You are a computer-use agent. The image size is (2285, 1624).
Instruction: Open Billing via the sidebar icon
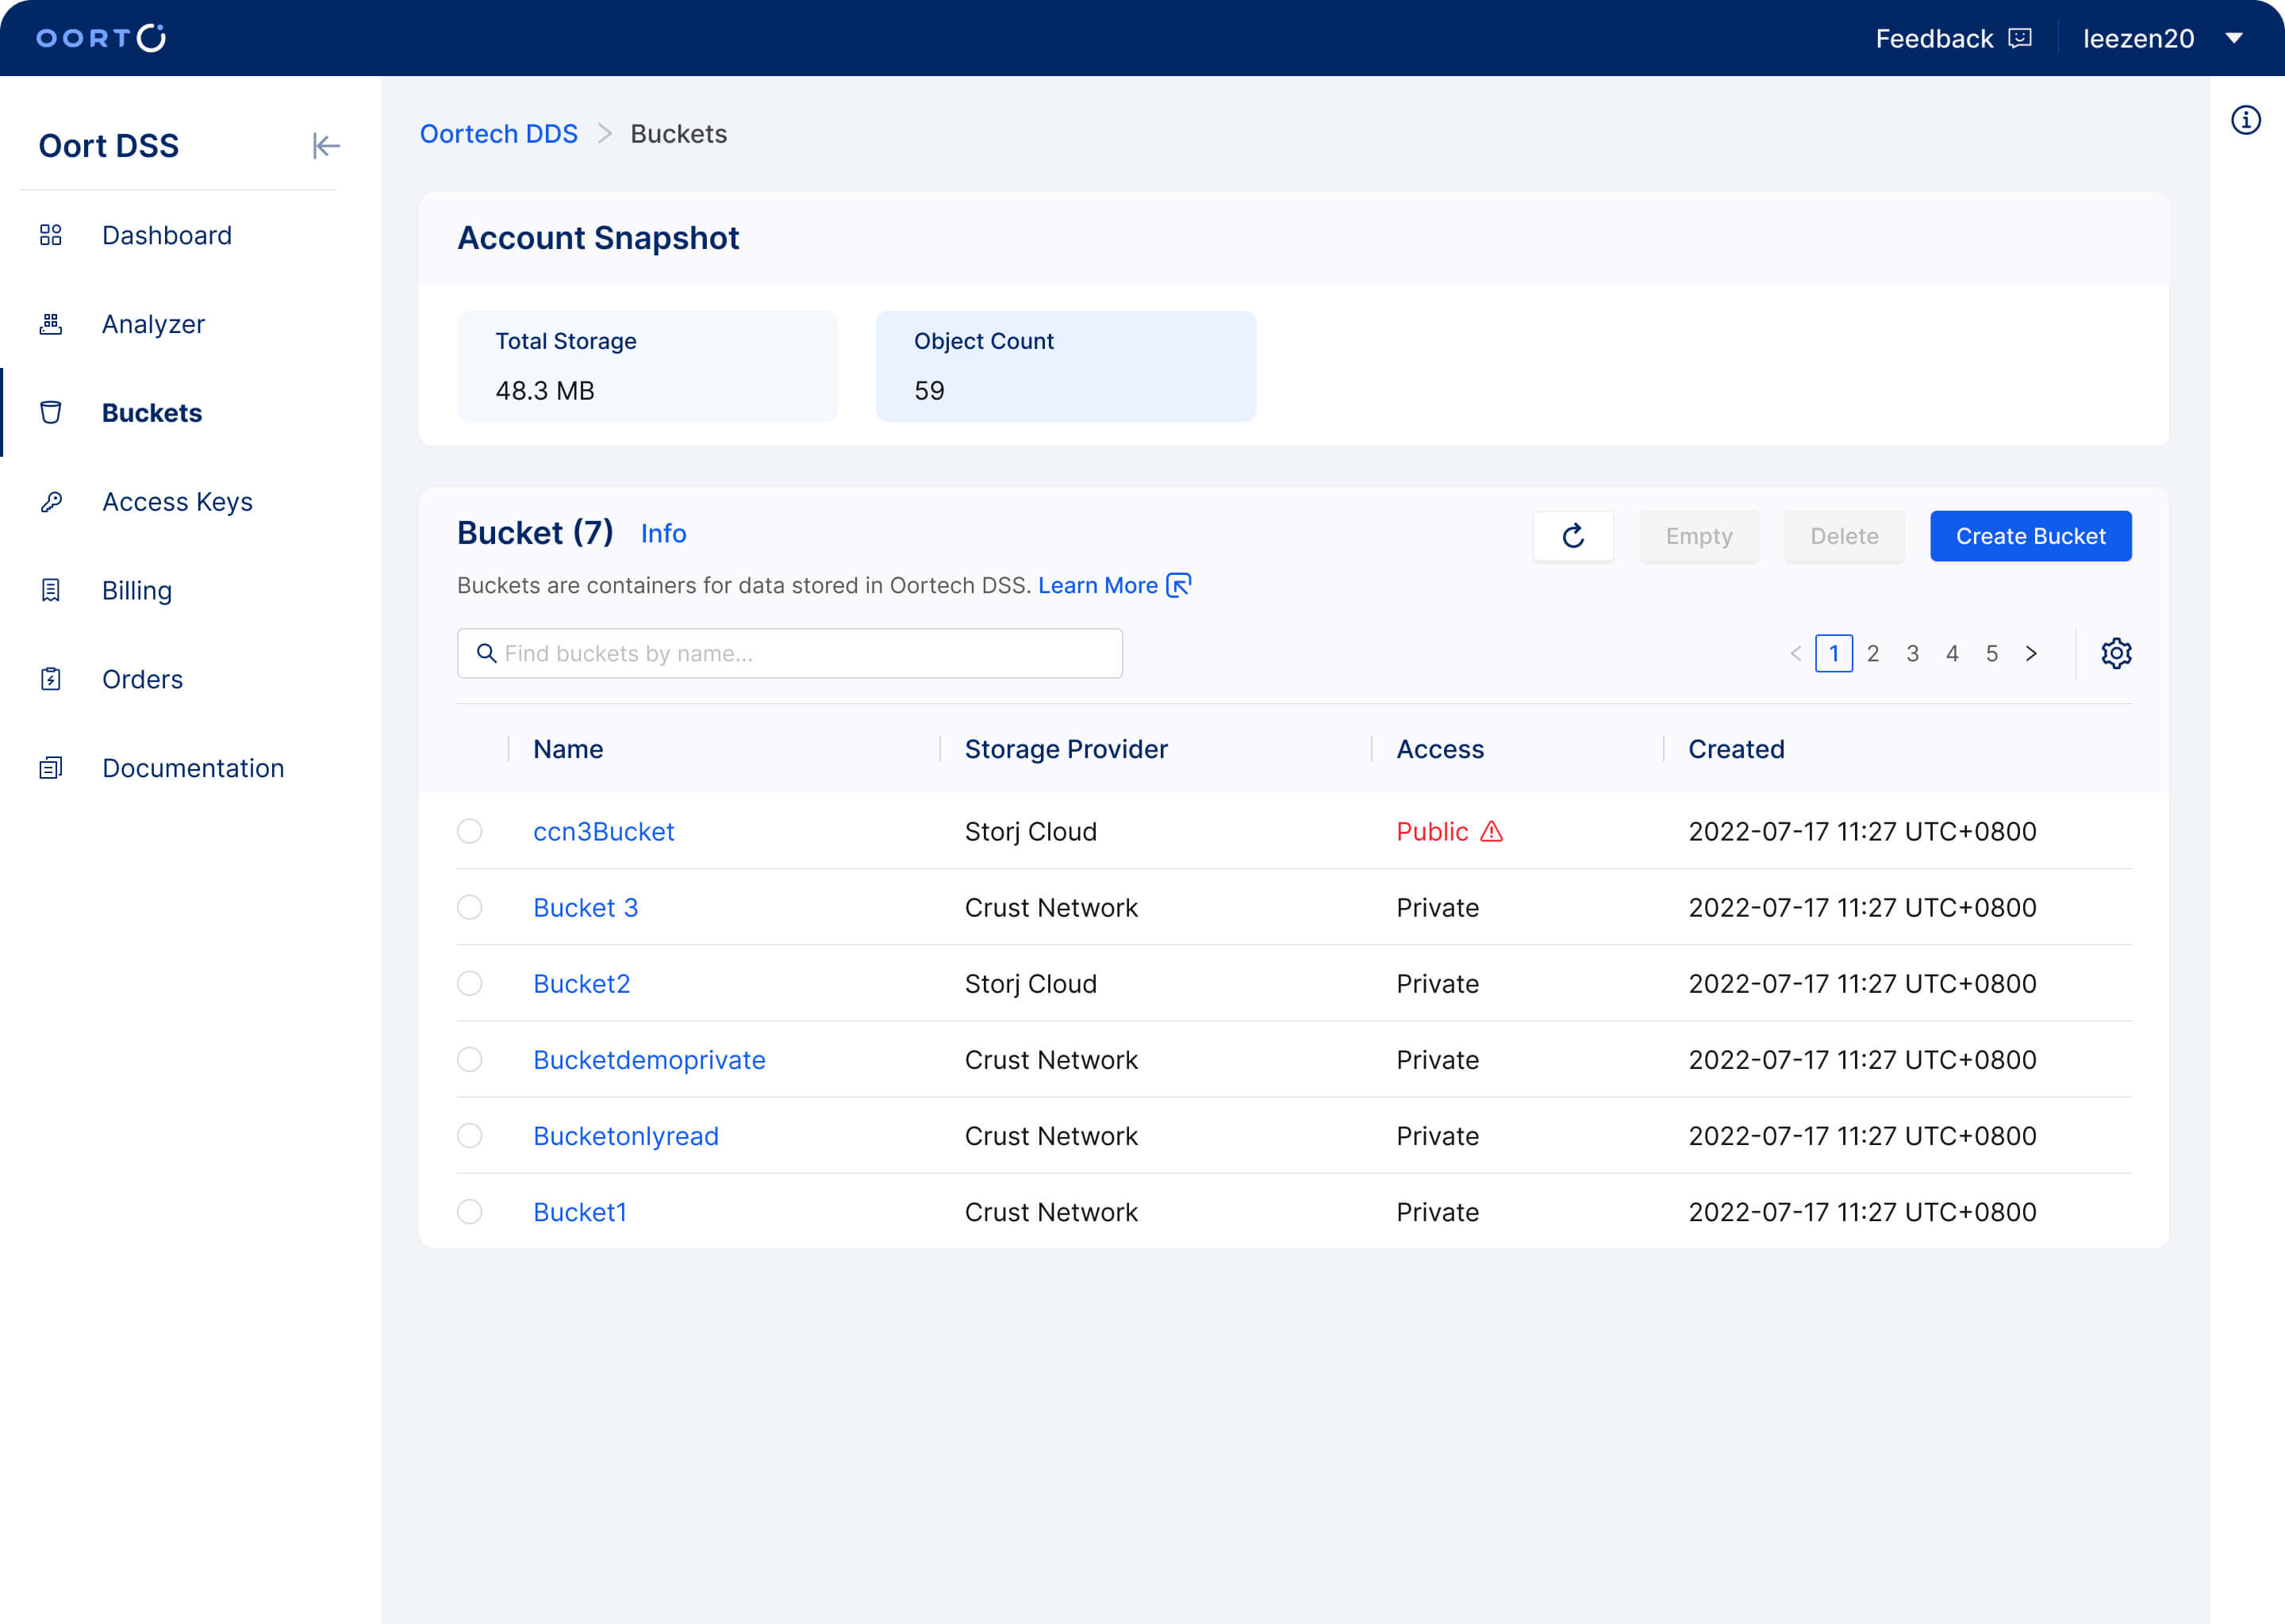tap(51, 590)
